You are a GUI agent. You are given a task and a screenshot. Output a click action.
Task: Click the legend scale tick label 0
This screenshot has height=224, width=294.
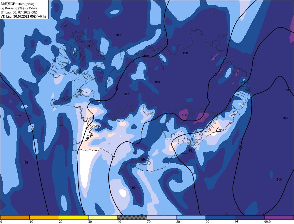coord(1,222)
